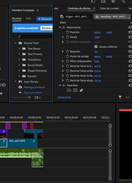Open the Controles de efectos panel menu
This screenshot has width=132, height=183.
[x=94, y=8]
